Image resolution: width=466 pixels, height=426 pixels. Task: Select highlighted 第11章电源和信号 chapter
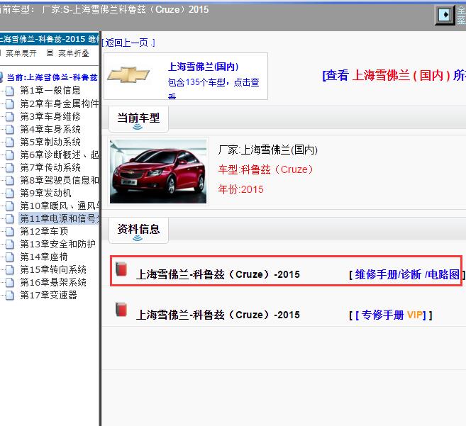click(59, 218)
